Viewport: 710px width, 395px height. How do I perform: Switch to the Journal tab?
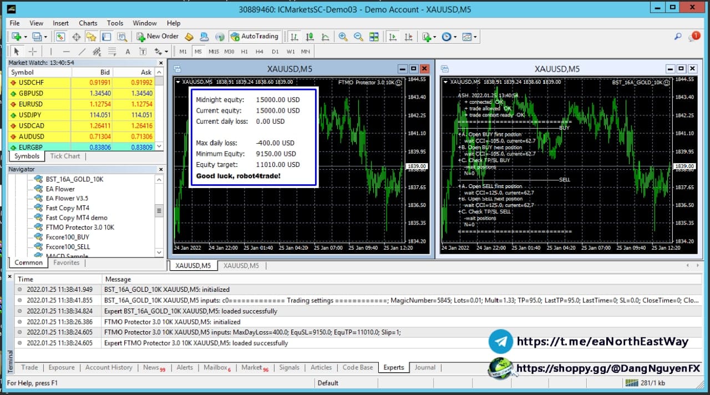[425, 367]
